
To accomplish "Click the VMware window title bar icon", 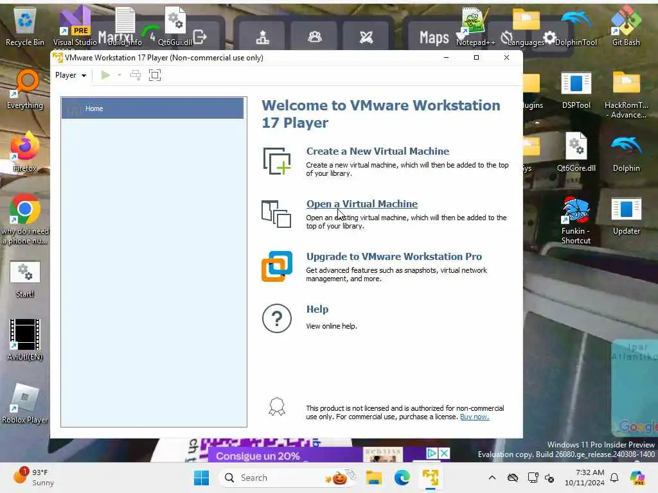I will pos(58,57).
